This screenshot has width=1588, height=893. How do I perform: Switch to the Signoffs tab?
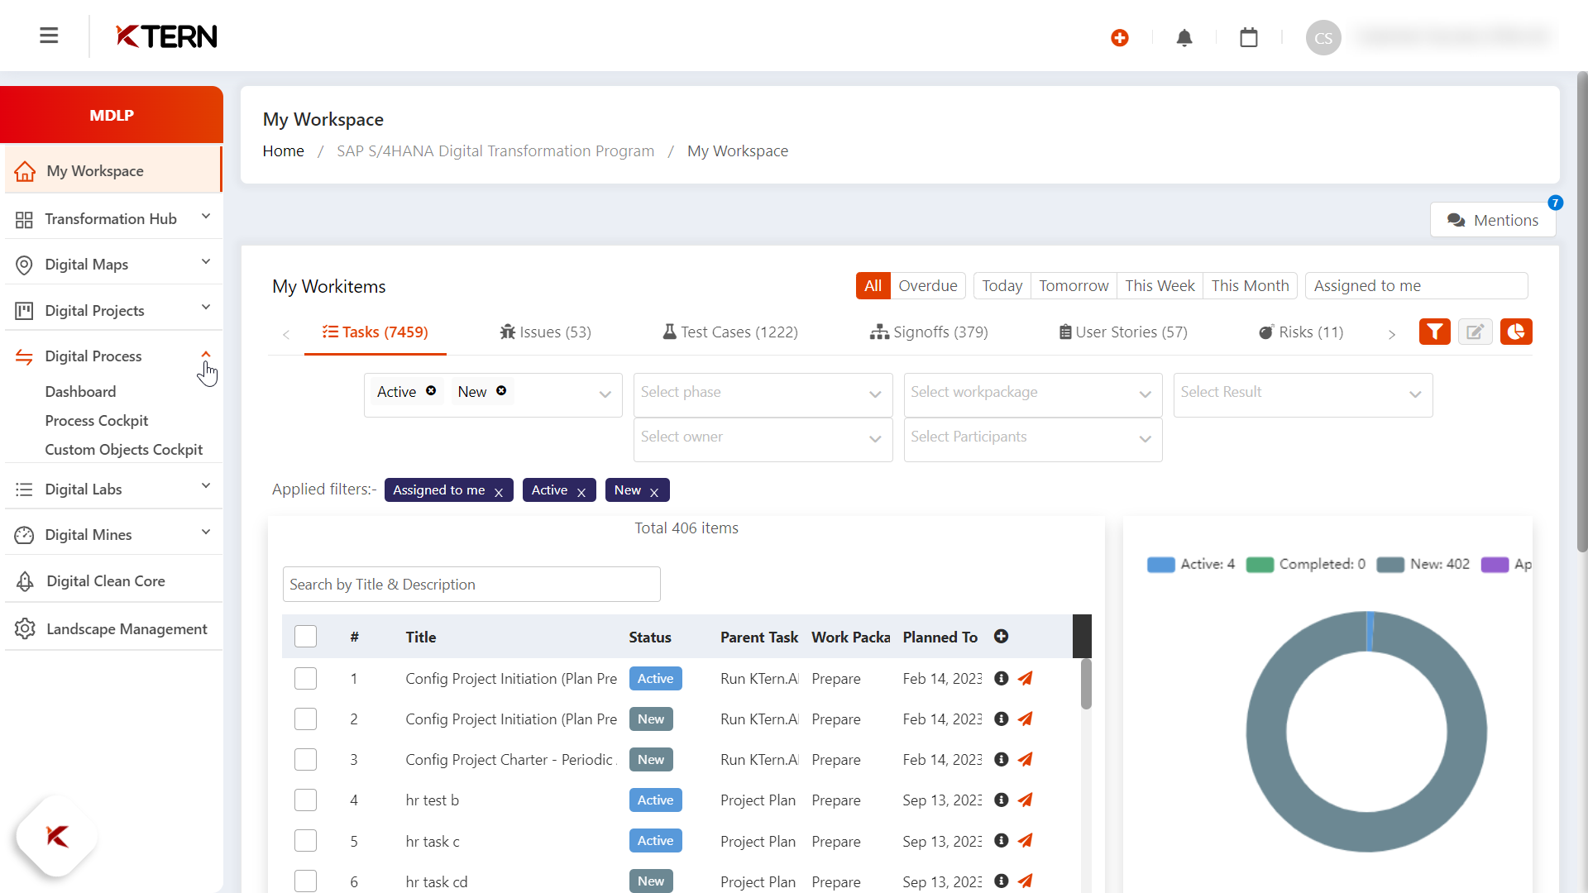[x=929, y=332]
